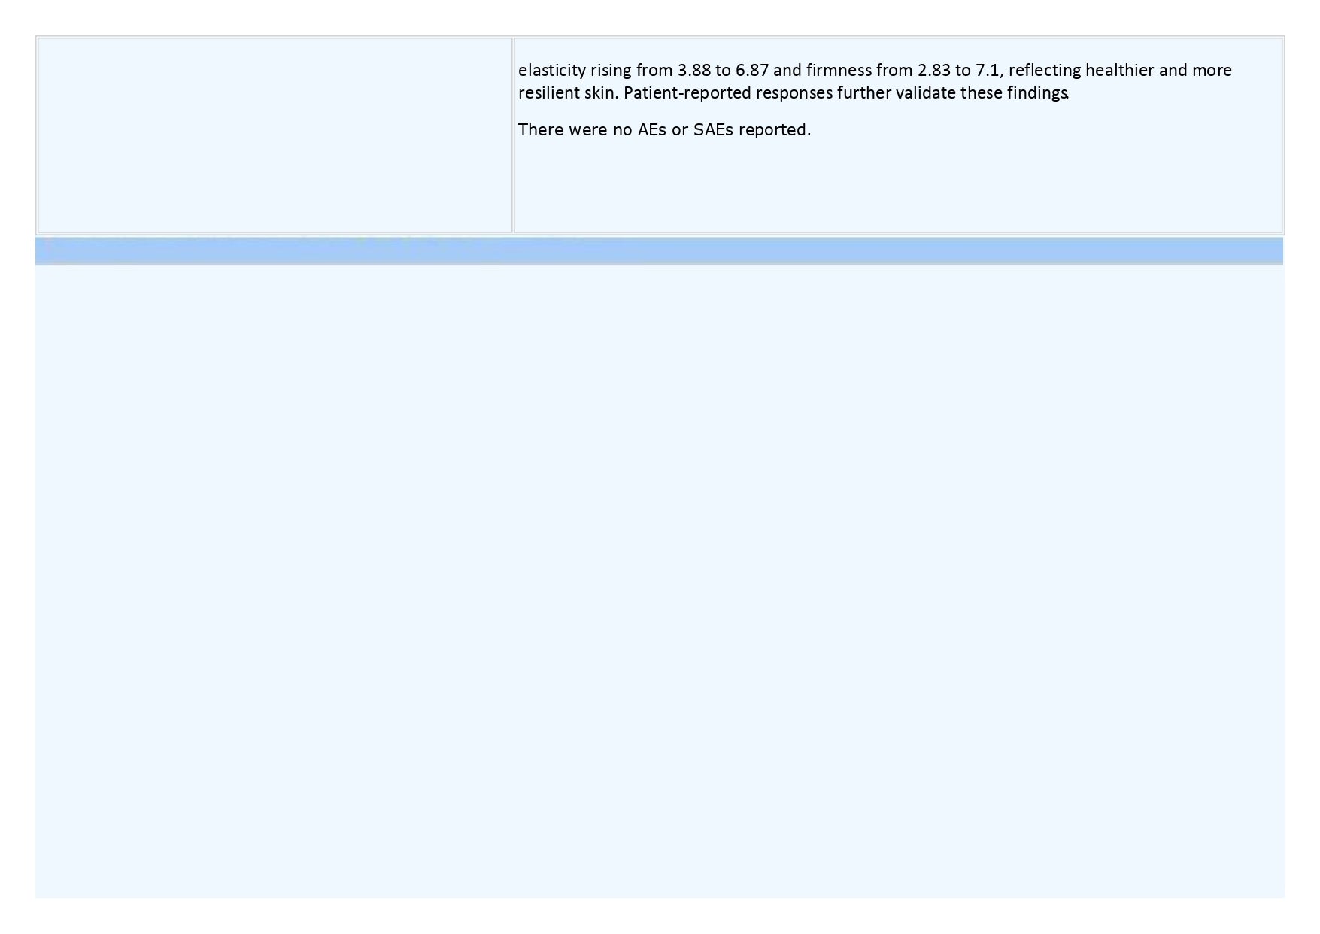This screenshot has height=934, width=1320.
Task: Click the value "3.88" in the paragraph
Action: click(x=693, y=71)
